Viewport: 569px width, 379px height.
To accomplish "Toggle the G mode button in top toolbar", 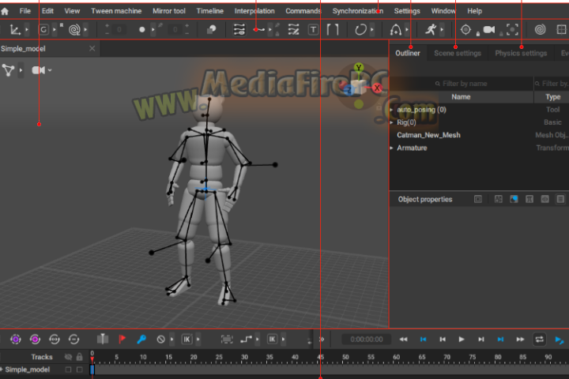I will pyautogui.click(x=43, y=30).
